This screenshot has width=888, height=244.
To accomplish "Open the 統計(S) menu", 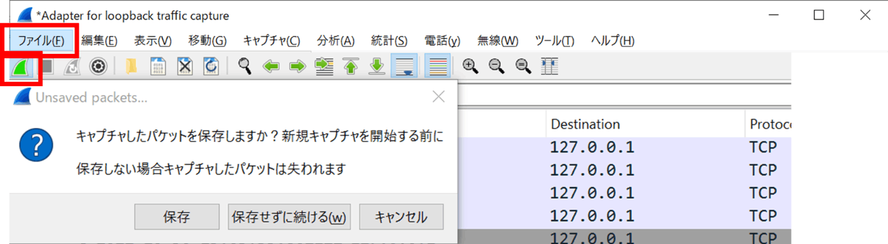I will pos(389,41).
